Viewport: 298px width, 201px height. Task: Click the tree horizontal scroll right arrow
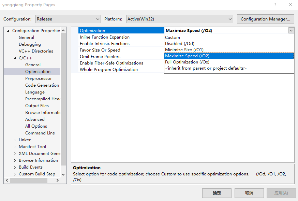point(58,180)
